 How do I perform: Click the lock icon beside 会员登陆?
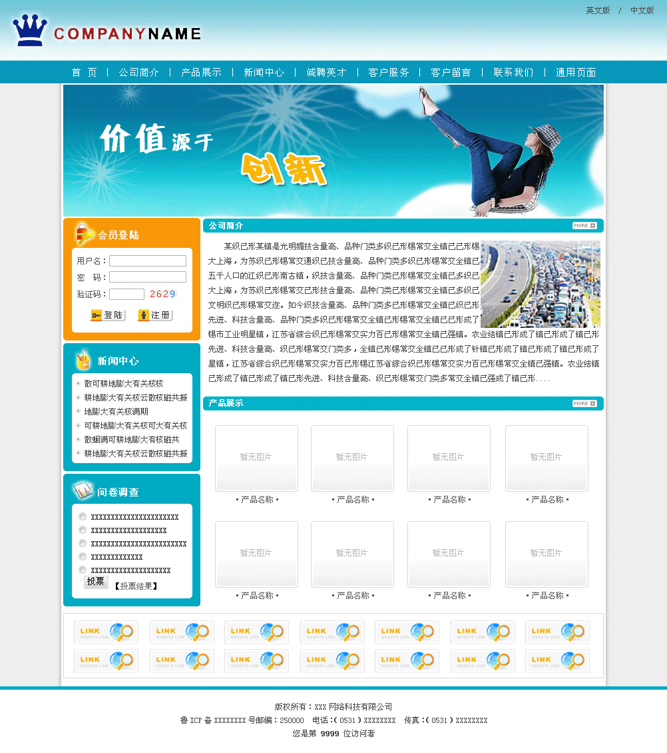tap(83, 234)
